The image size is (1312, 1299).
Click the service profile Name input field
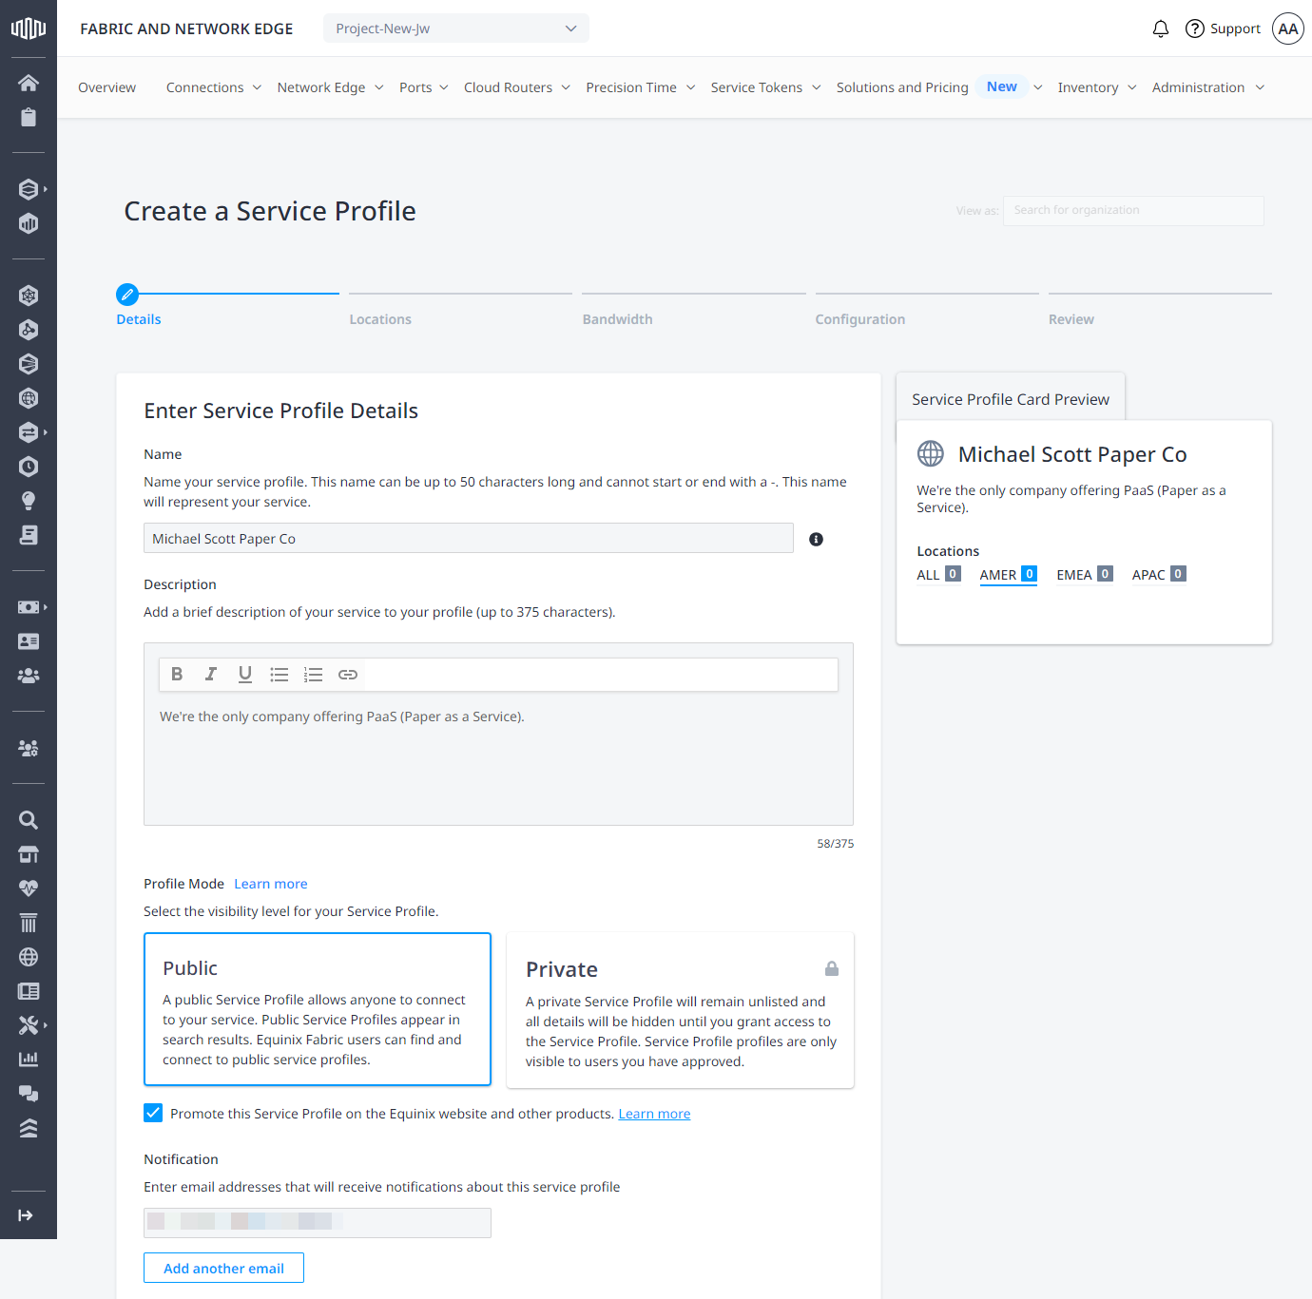[x=469, y=538]
